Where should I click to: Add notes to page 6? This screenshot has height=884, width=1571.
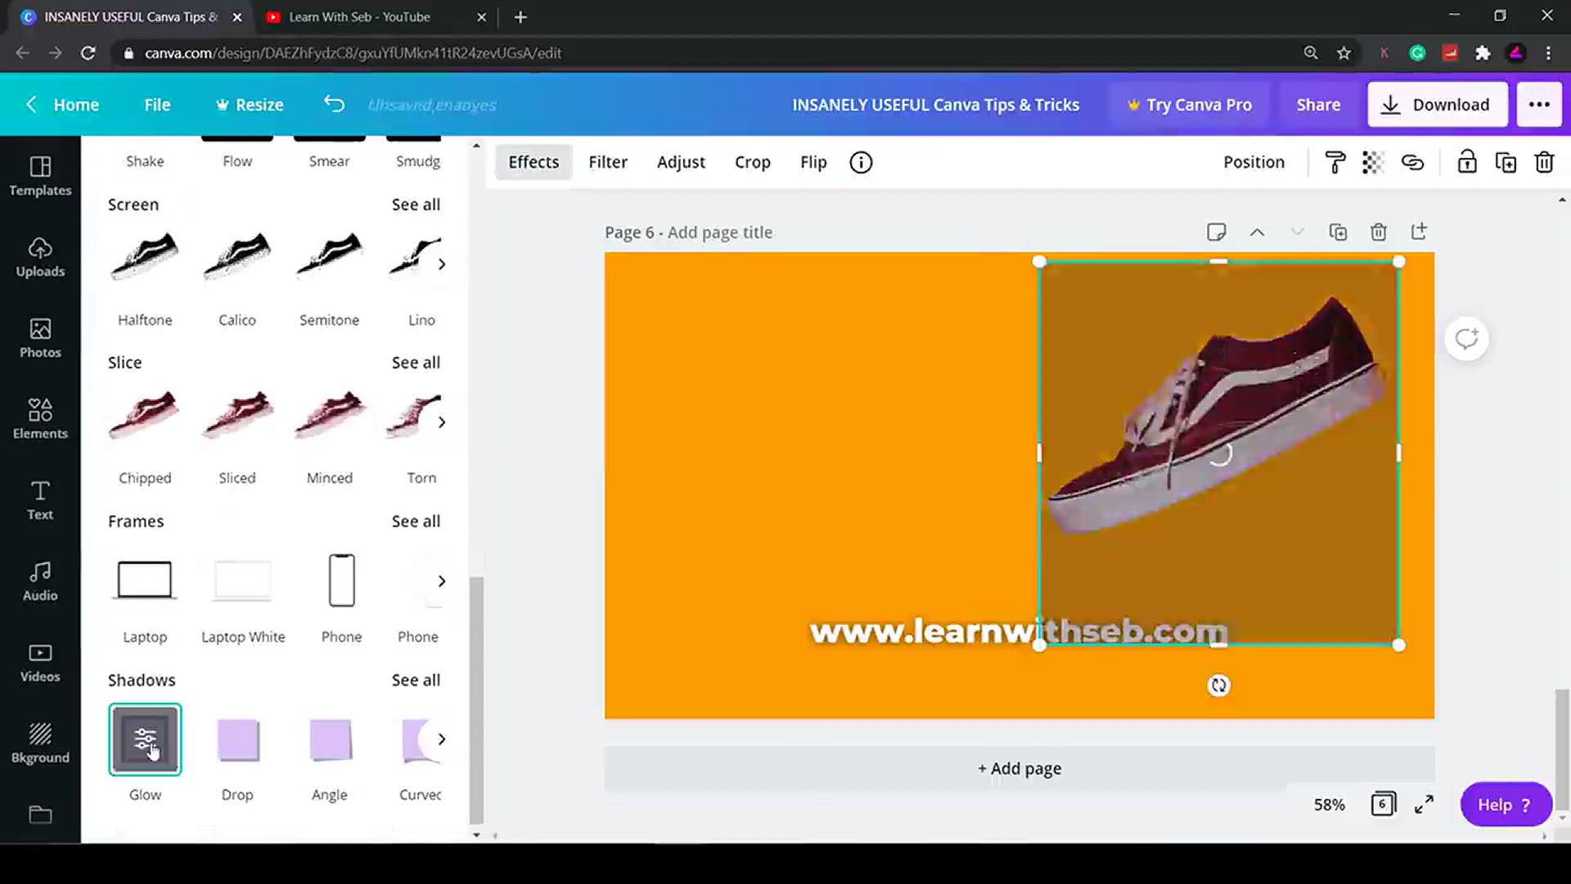1217,232
